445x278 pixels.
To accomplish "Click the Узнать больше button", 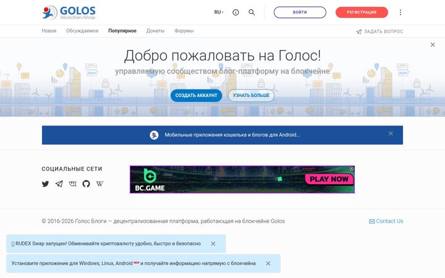I will (x=251, y=96).
